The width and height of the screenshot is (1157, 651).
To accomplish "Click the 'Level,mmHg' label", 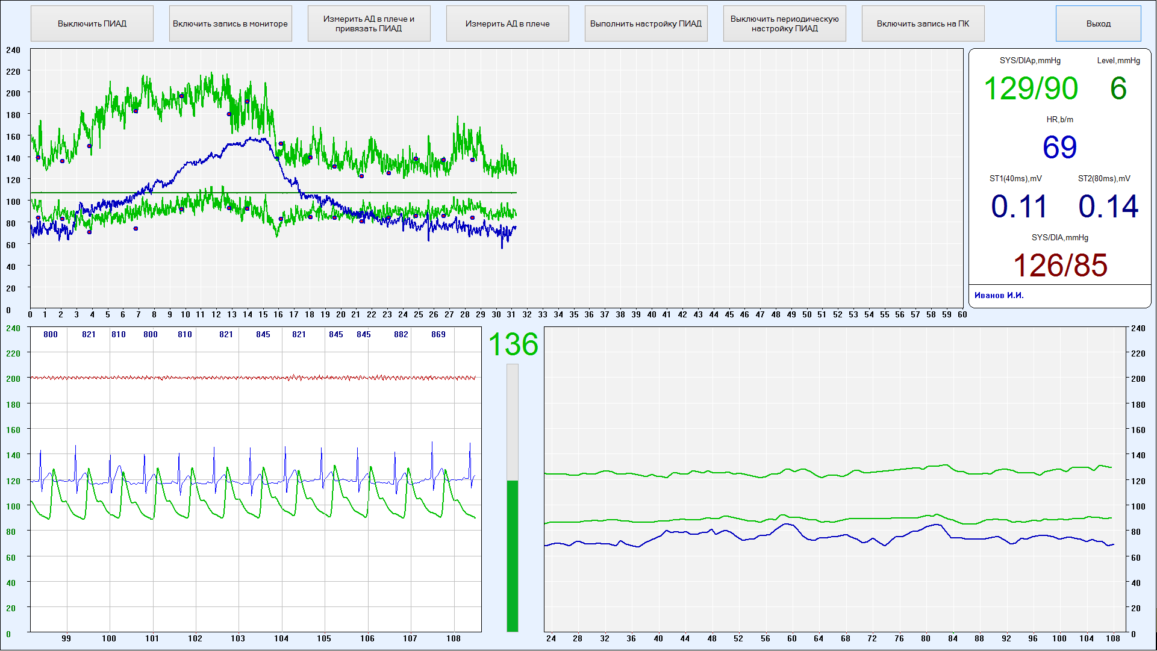I will coord(1118,61).
